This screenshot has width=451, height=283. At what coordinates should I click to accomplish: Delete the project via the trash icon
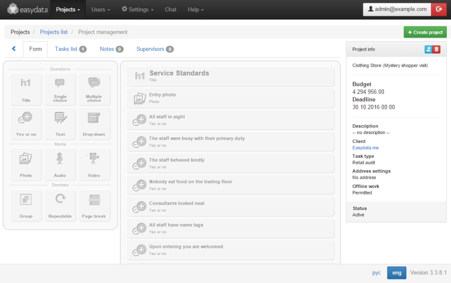[436, 49]
